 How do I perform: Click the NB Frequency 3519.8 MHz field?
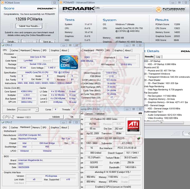point(126,64)
